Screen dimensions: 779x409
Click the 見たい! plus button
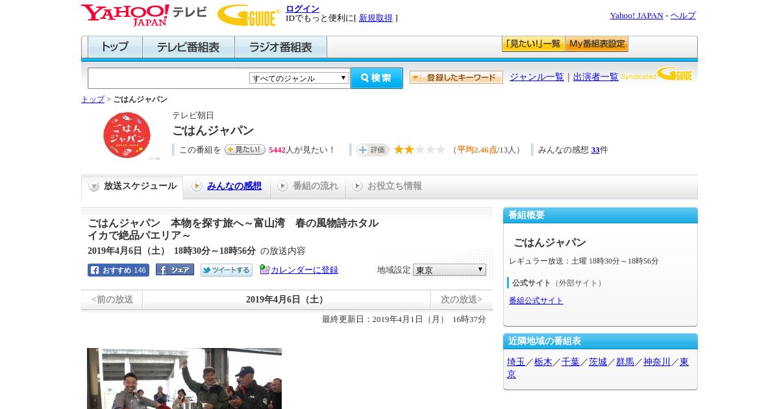[x=245, y=149]
